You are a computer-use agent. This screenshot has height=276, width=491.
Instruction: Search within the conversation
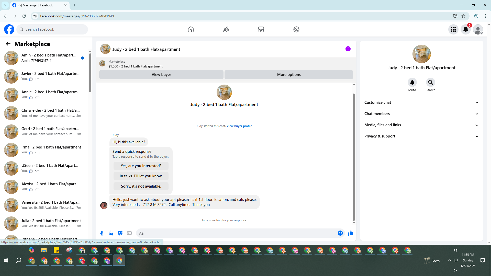pyautogui.click(x=430, y=82)
